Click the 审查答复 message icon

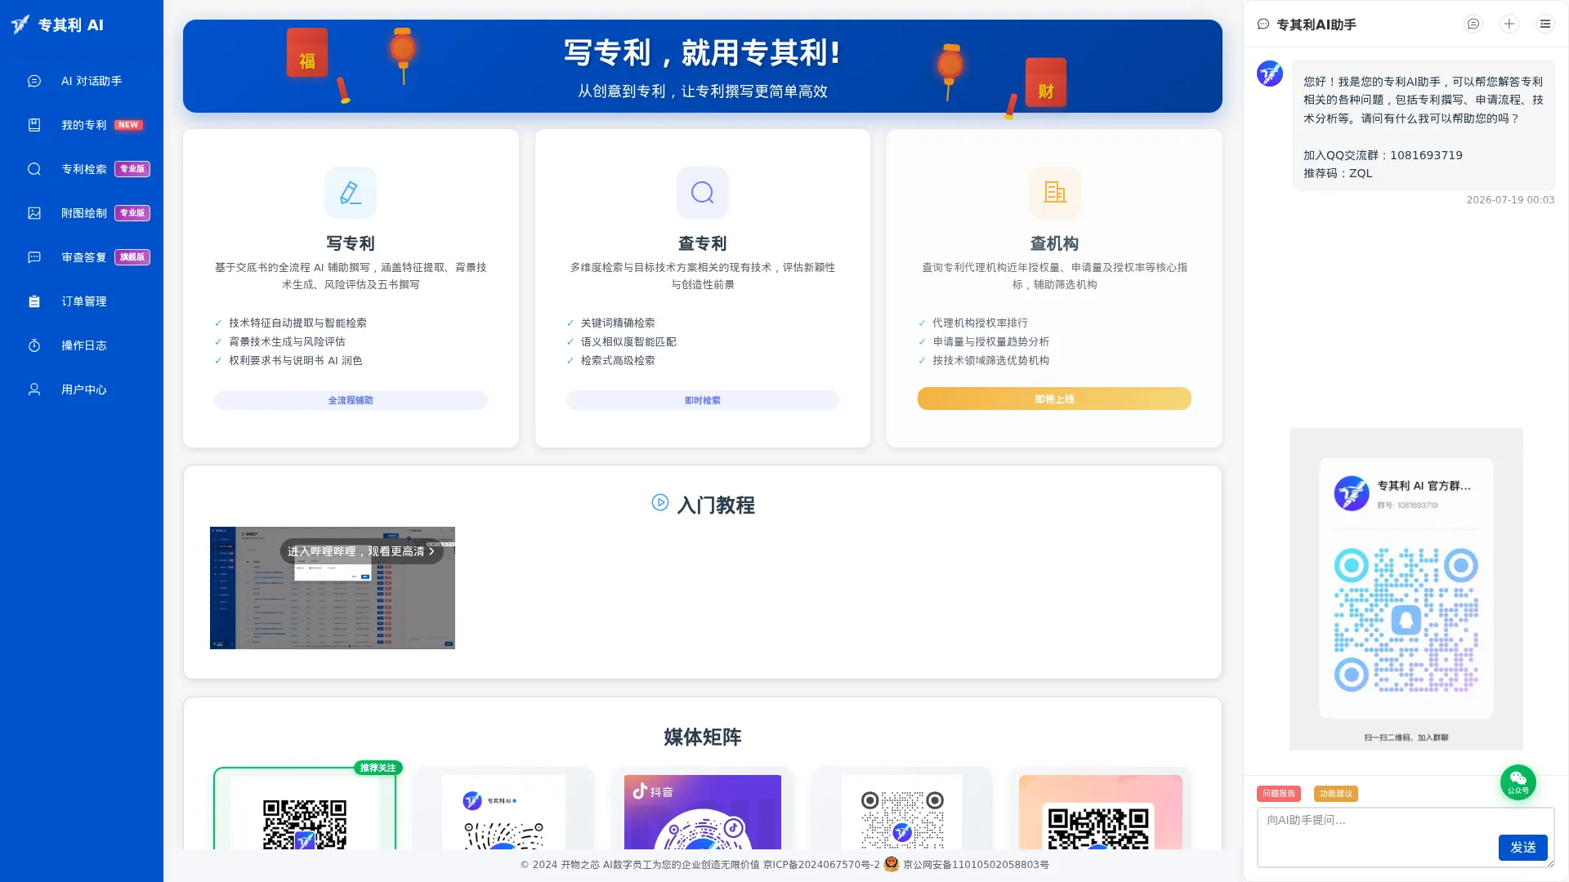click(34, 257)
